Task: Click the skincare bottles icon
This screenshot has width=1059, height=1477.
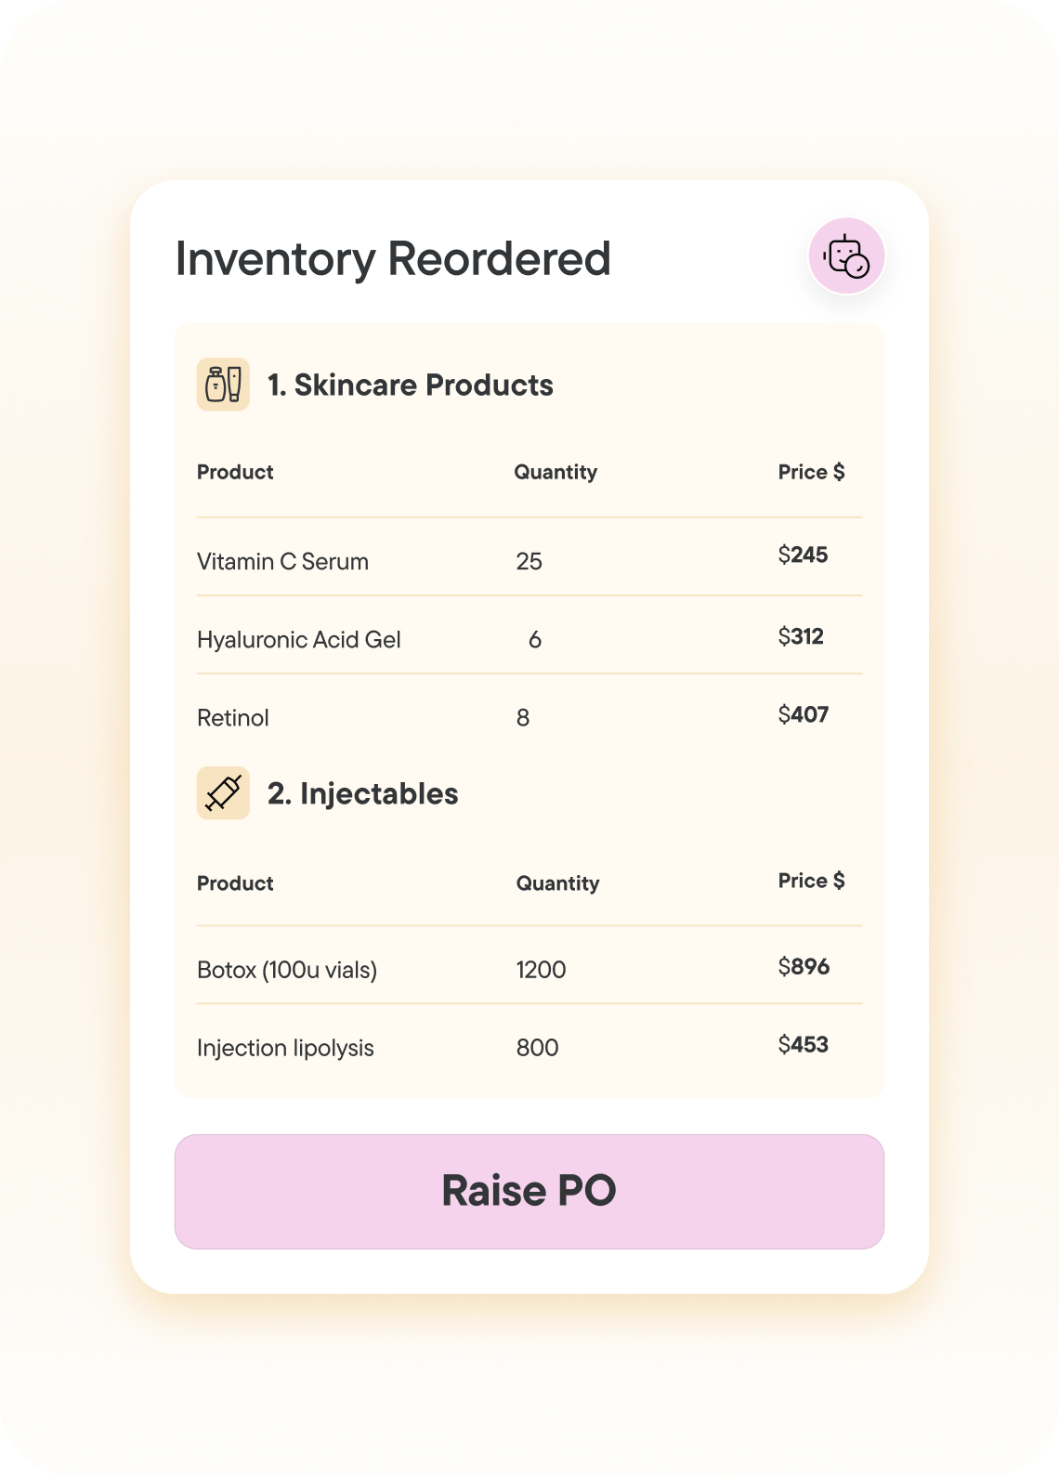Action: 223,384
